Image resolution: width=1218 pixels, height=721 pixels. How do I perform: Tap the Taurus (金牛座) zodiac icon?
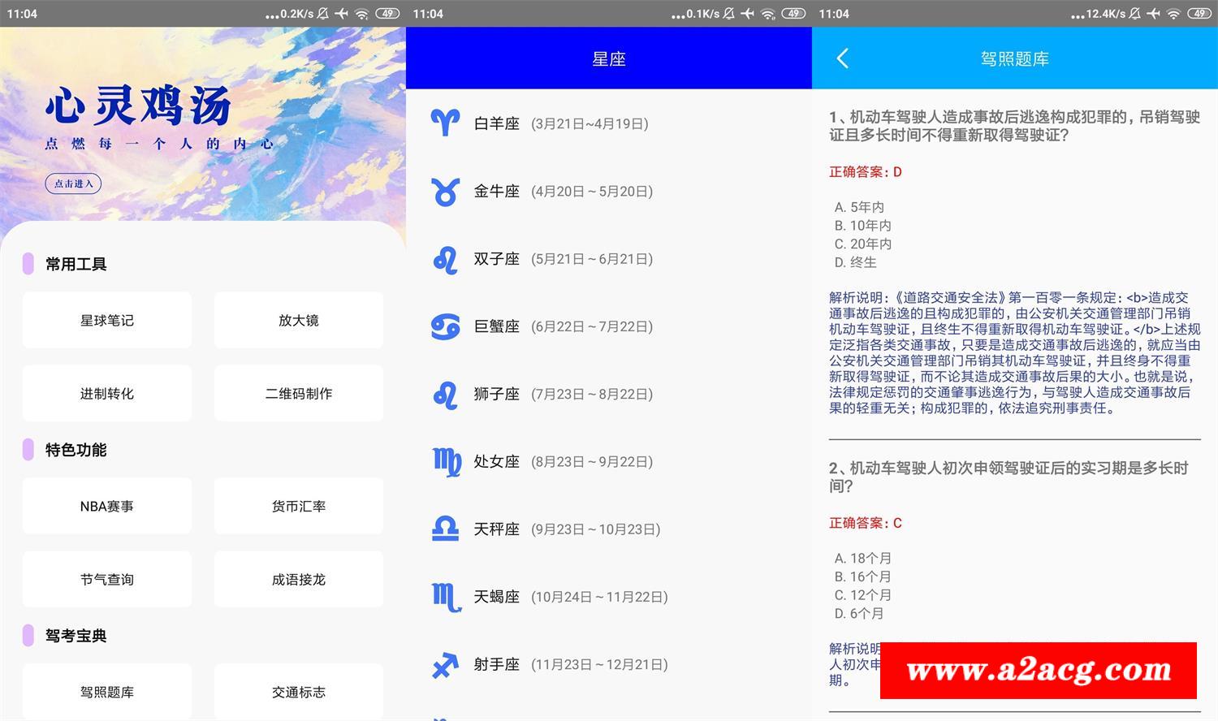[x=445, y=192]
